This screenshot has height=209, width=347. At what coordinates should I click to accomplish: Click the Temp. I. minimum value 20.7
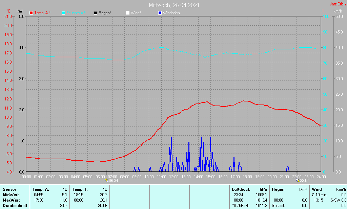point(104,195)
